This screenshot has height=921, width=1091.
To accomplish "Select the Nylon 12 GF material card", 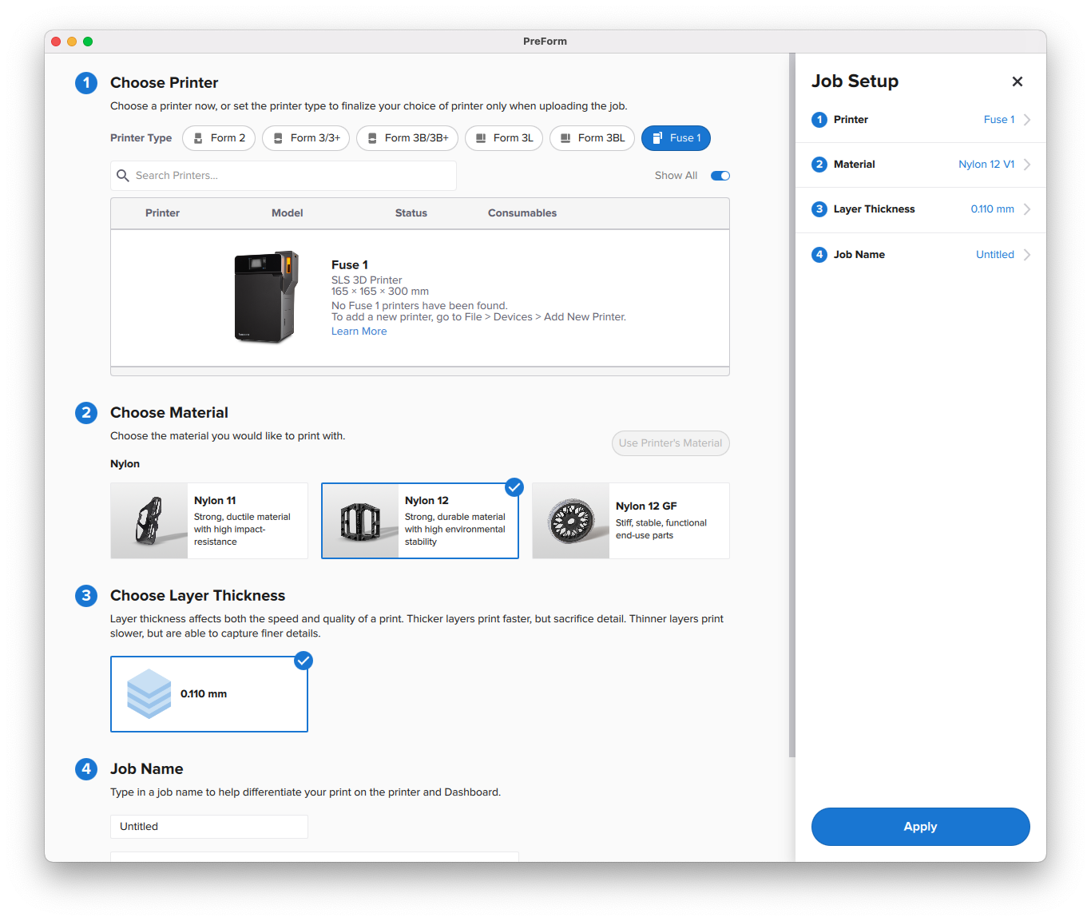I will 631,521.
